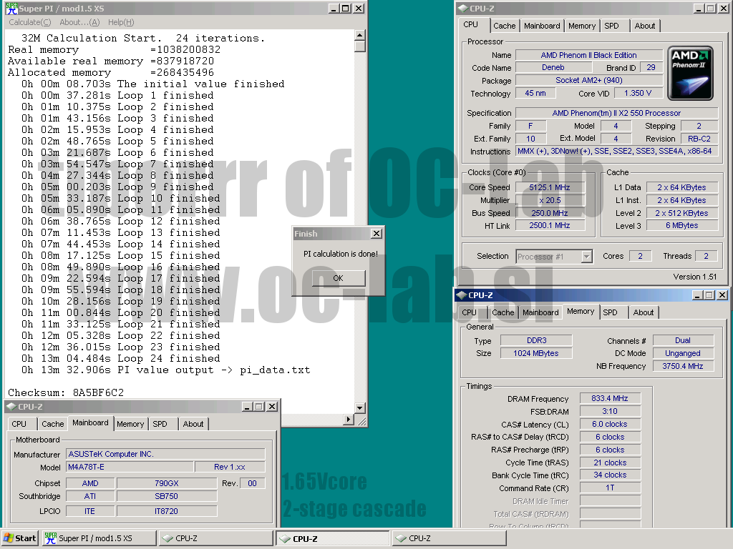The height and width of the screenshot is (549, 733).
Task: Open About tab in mainboard CPU-Z window
Action: [x=193, y=424]
